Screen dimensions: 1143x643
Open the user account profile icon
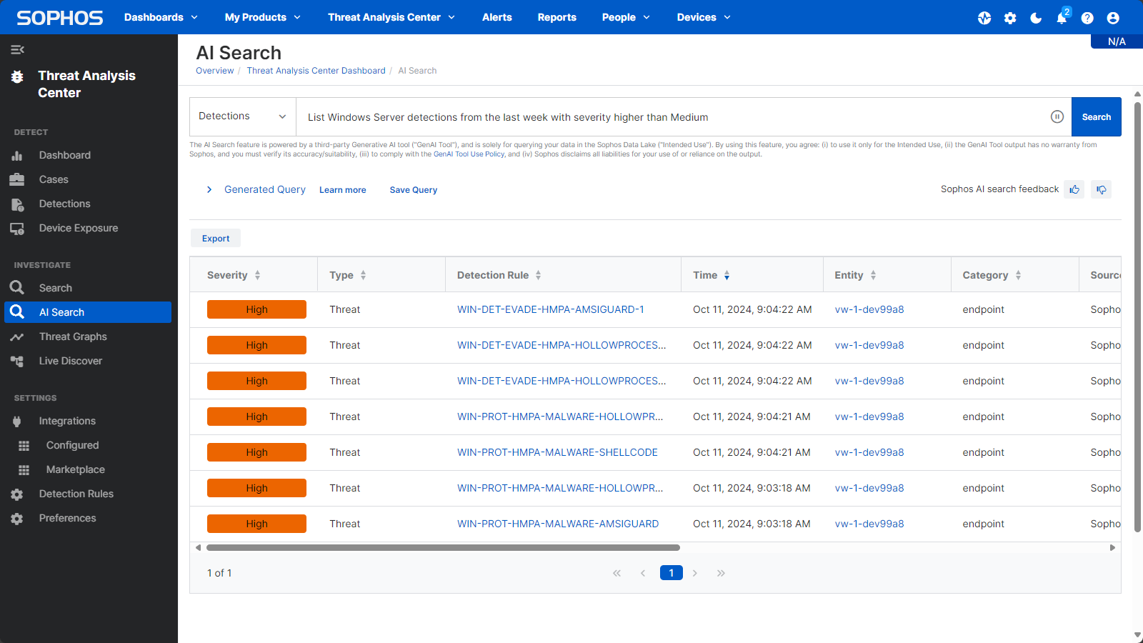[x=1113, y=18]
